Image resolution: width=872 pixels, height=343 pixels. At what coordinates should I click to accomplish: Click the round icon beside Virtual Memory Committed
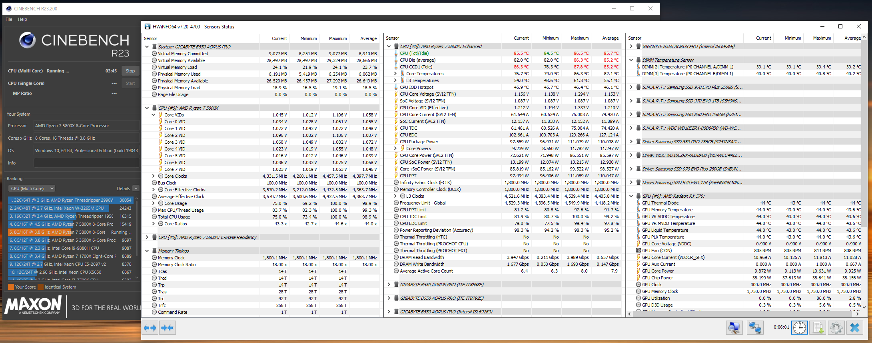(154, 54)
